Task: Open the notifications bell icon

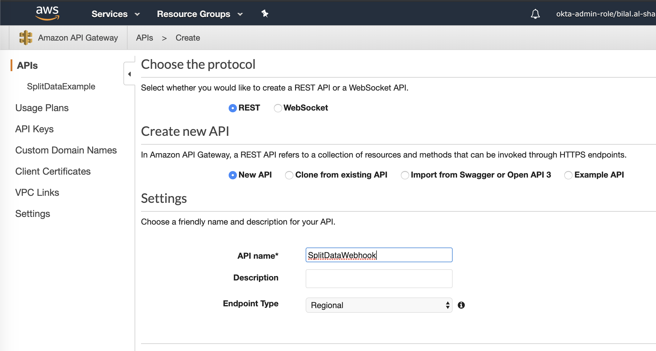Action: (535, 14)
